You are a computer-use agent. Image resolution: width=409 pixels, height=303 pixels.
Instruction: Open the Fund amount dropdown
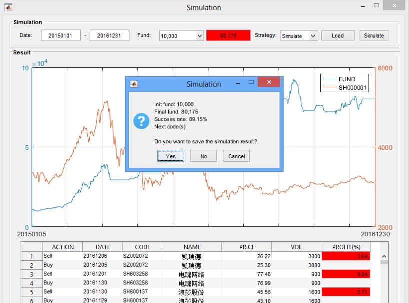200,36
